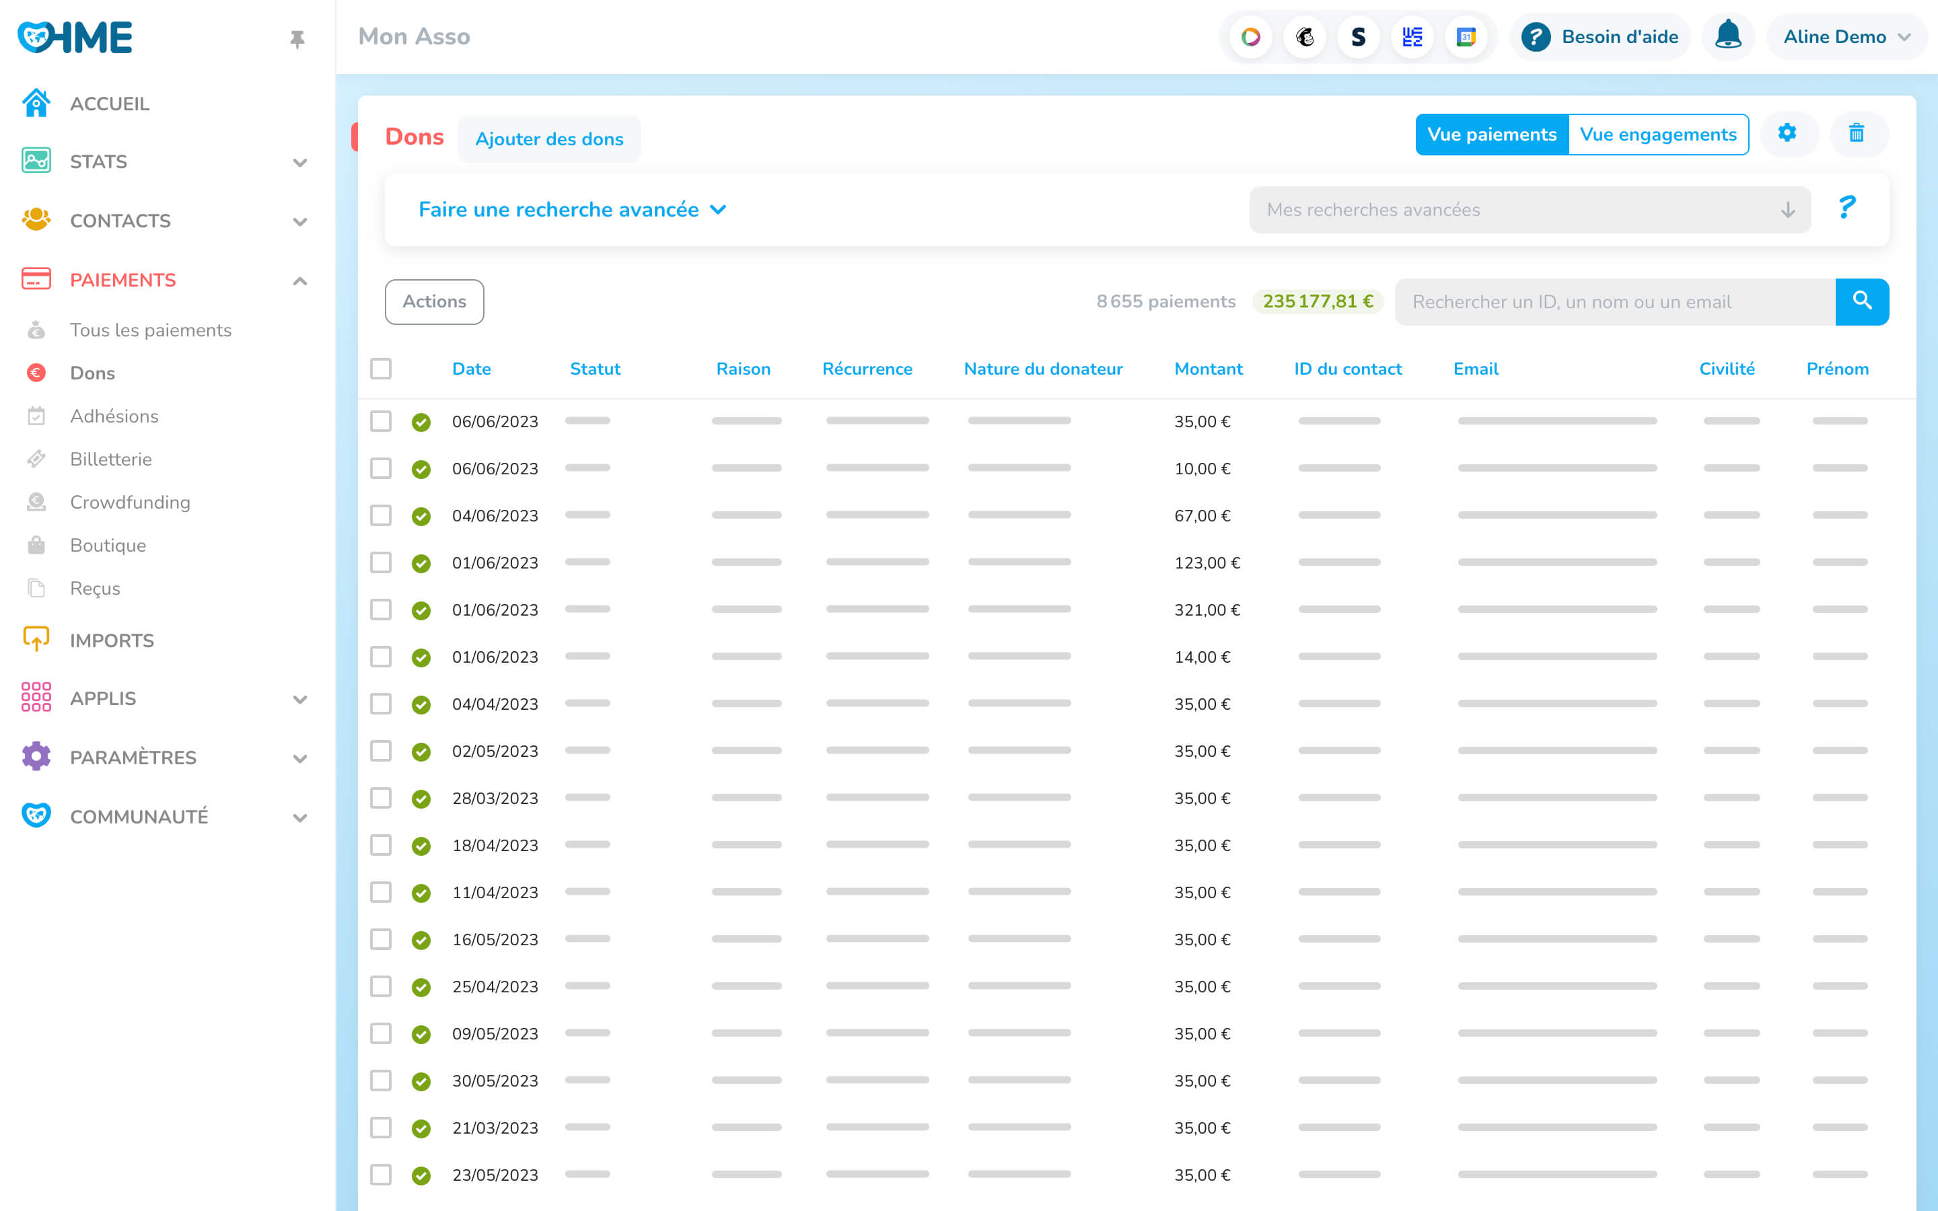
Task: Click the blue question mark beside saved searches
Action: pos(1846,209)
